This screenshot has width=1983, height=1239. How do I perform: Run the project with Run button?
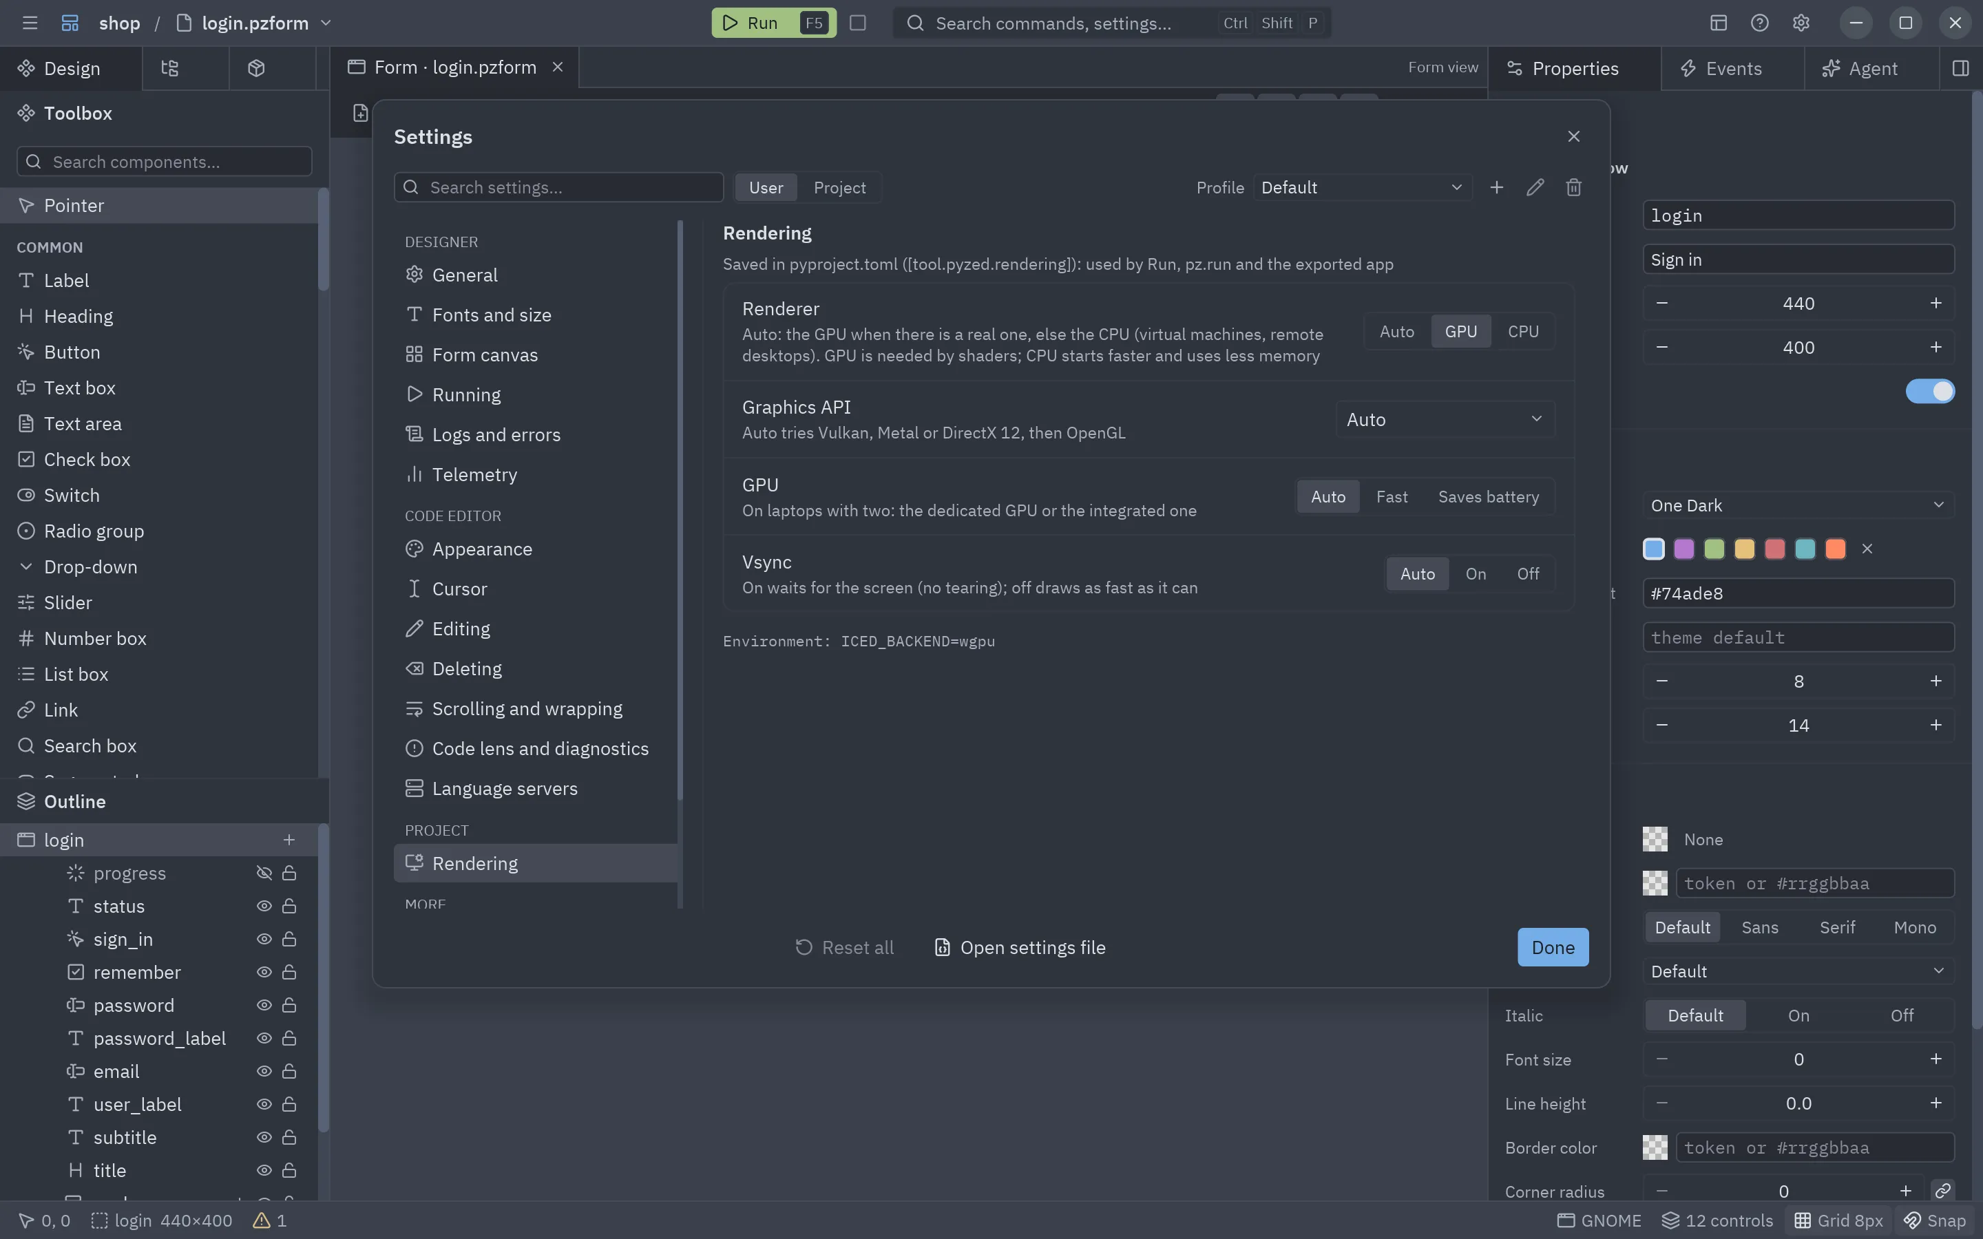point(773,23)
